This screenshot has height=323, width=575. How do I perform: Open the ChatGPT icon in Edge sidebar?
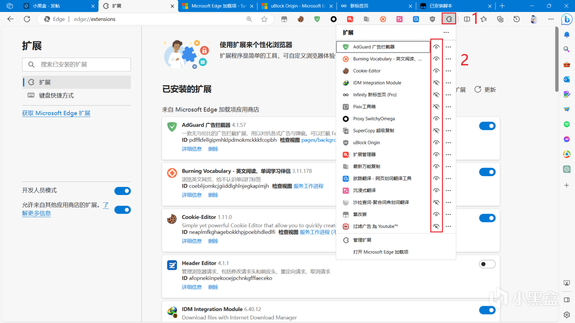tap(567, 169)
